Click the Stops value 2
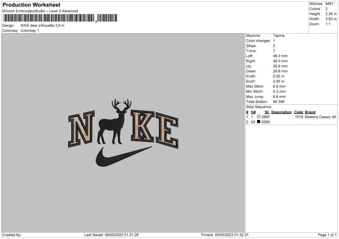The width and height of the screenshot is (339, 239). point(274,46)
